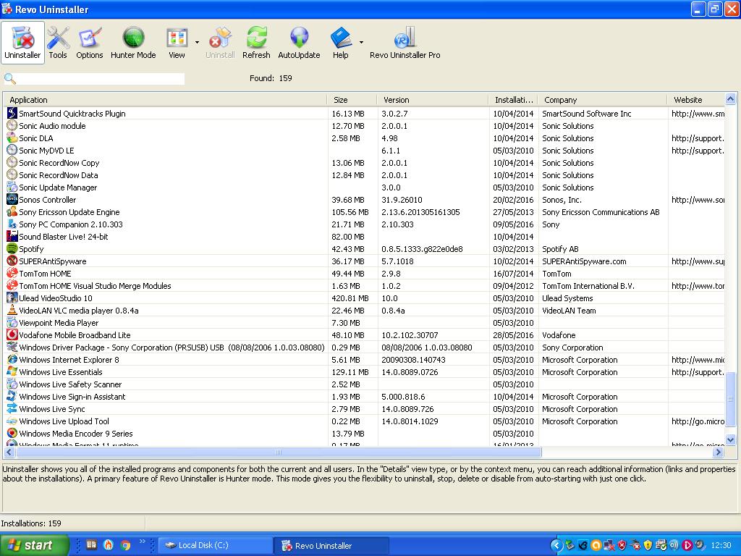Open the Uninstaller toolbar button
Viewport: 741px width, 556px height.
point(22,43)
